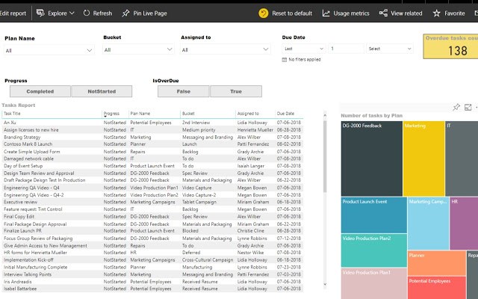Click Usage metrics text

point(351,13)
